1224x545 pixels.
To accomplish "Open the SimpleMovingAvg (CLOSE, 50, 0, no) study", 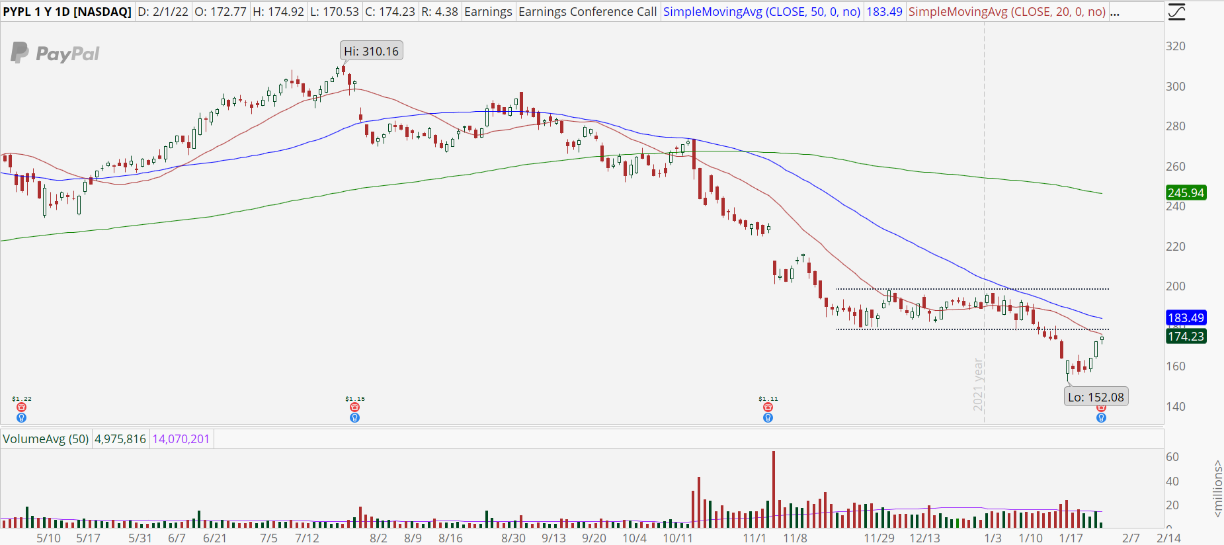I will point(762,12).
